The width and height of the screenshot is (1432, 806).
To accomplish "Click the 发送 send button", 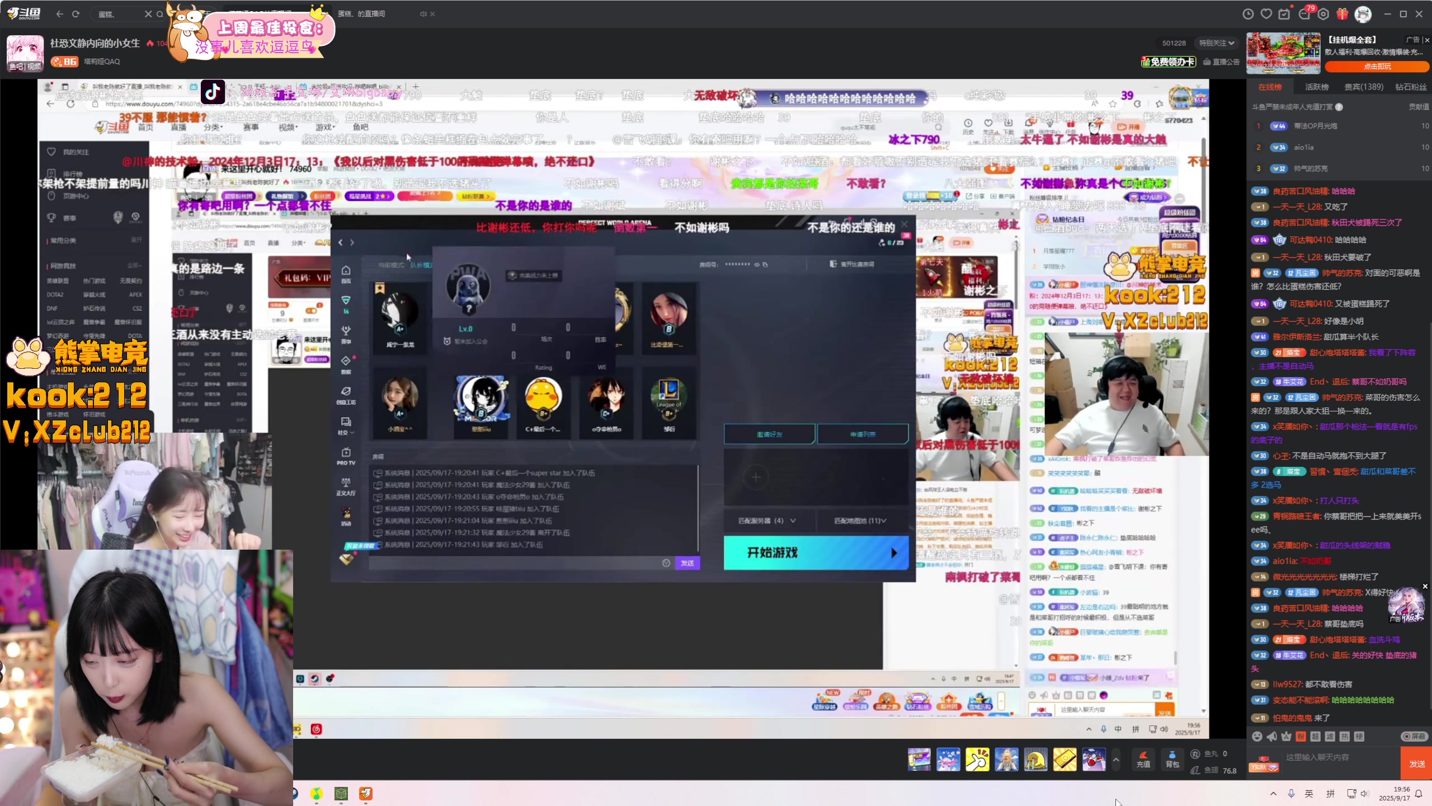I will [x=1416, y=764].
